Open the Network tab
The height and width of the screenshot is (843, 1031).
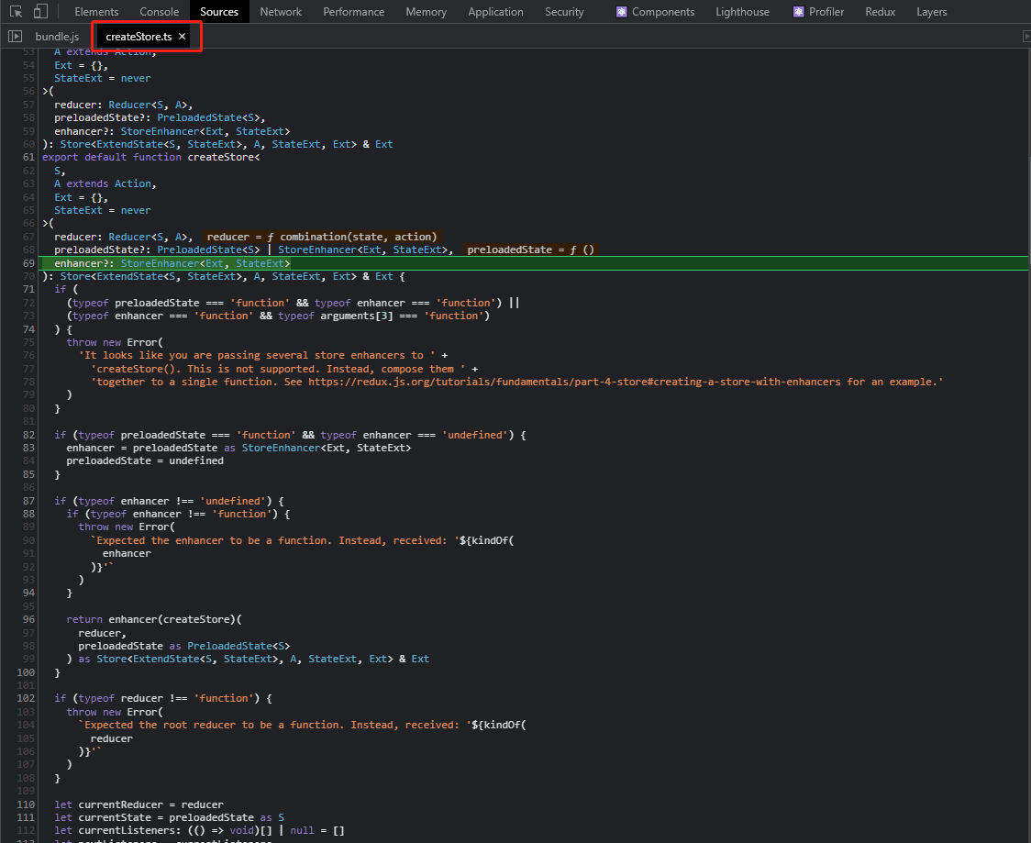[x=281, y=12]
